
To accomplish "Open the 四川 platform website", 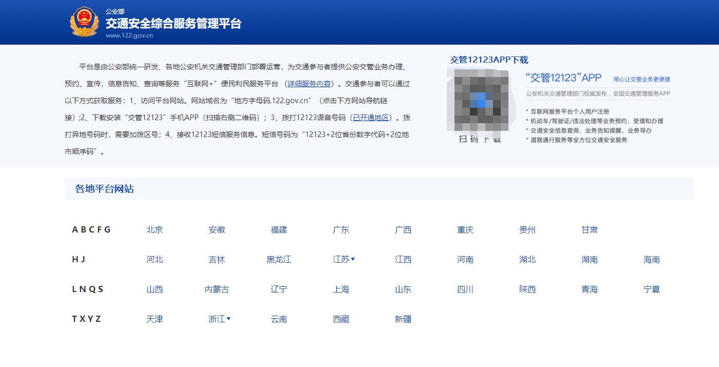I will tap(465, 289).
